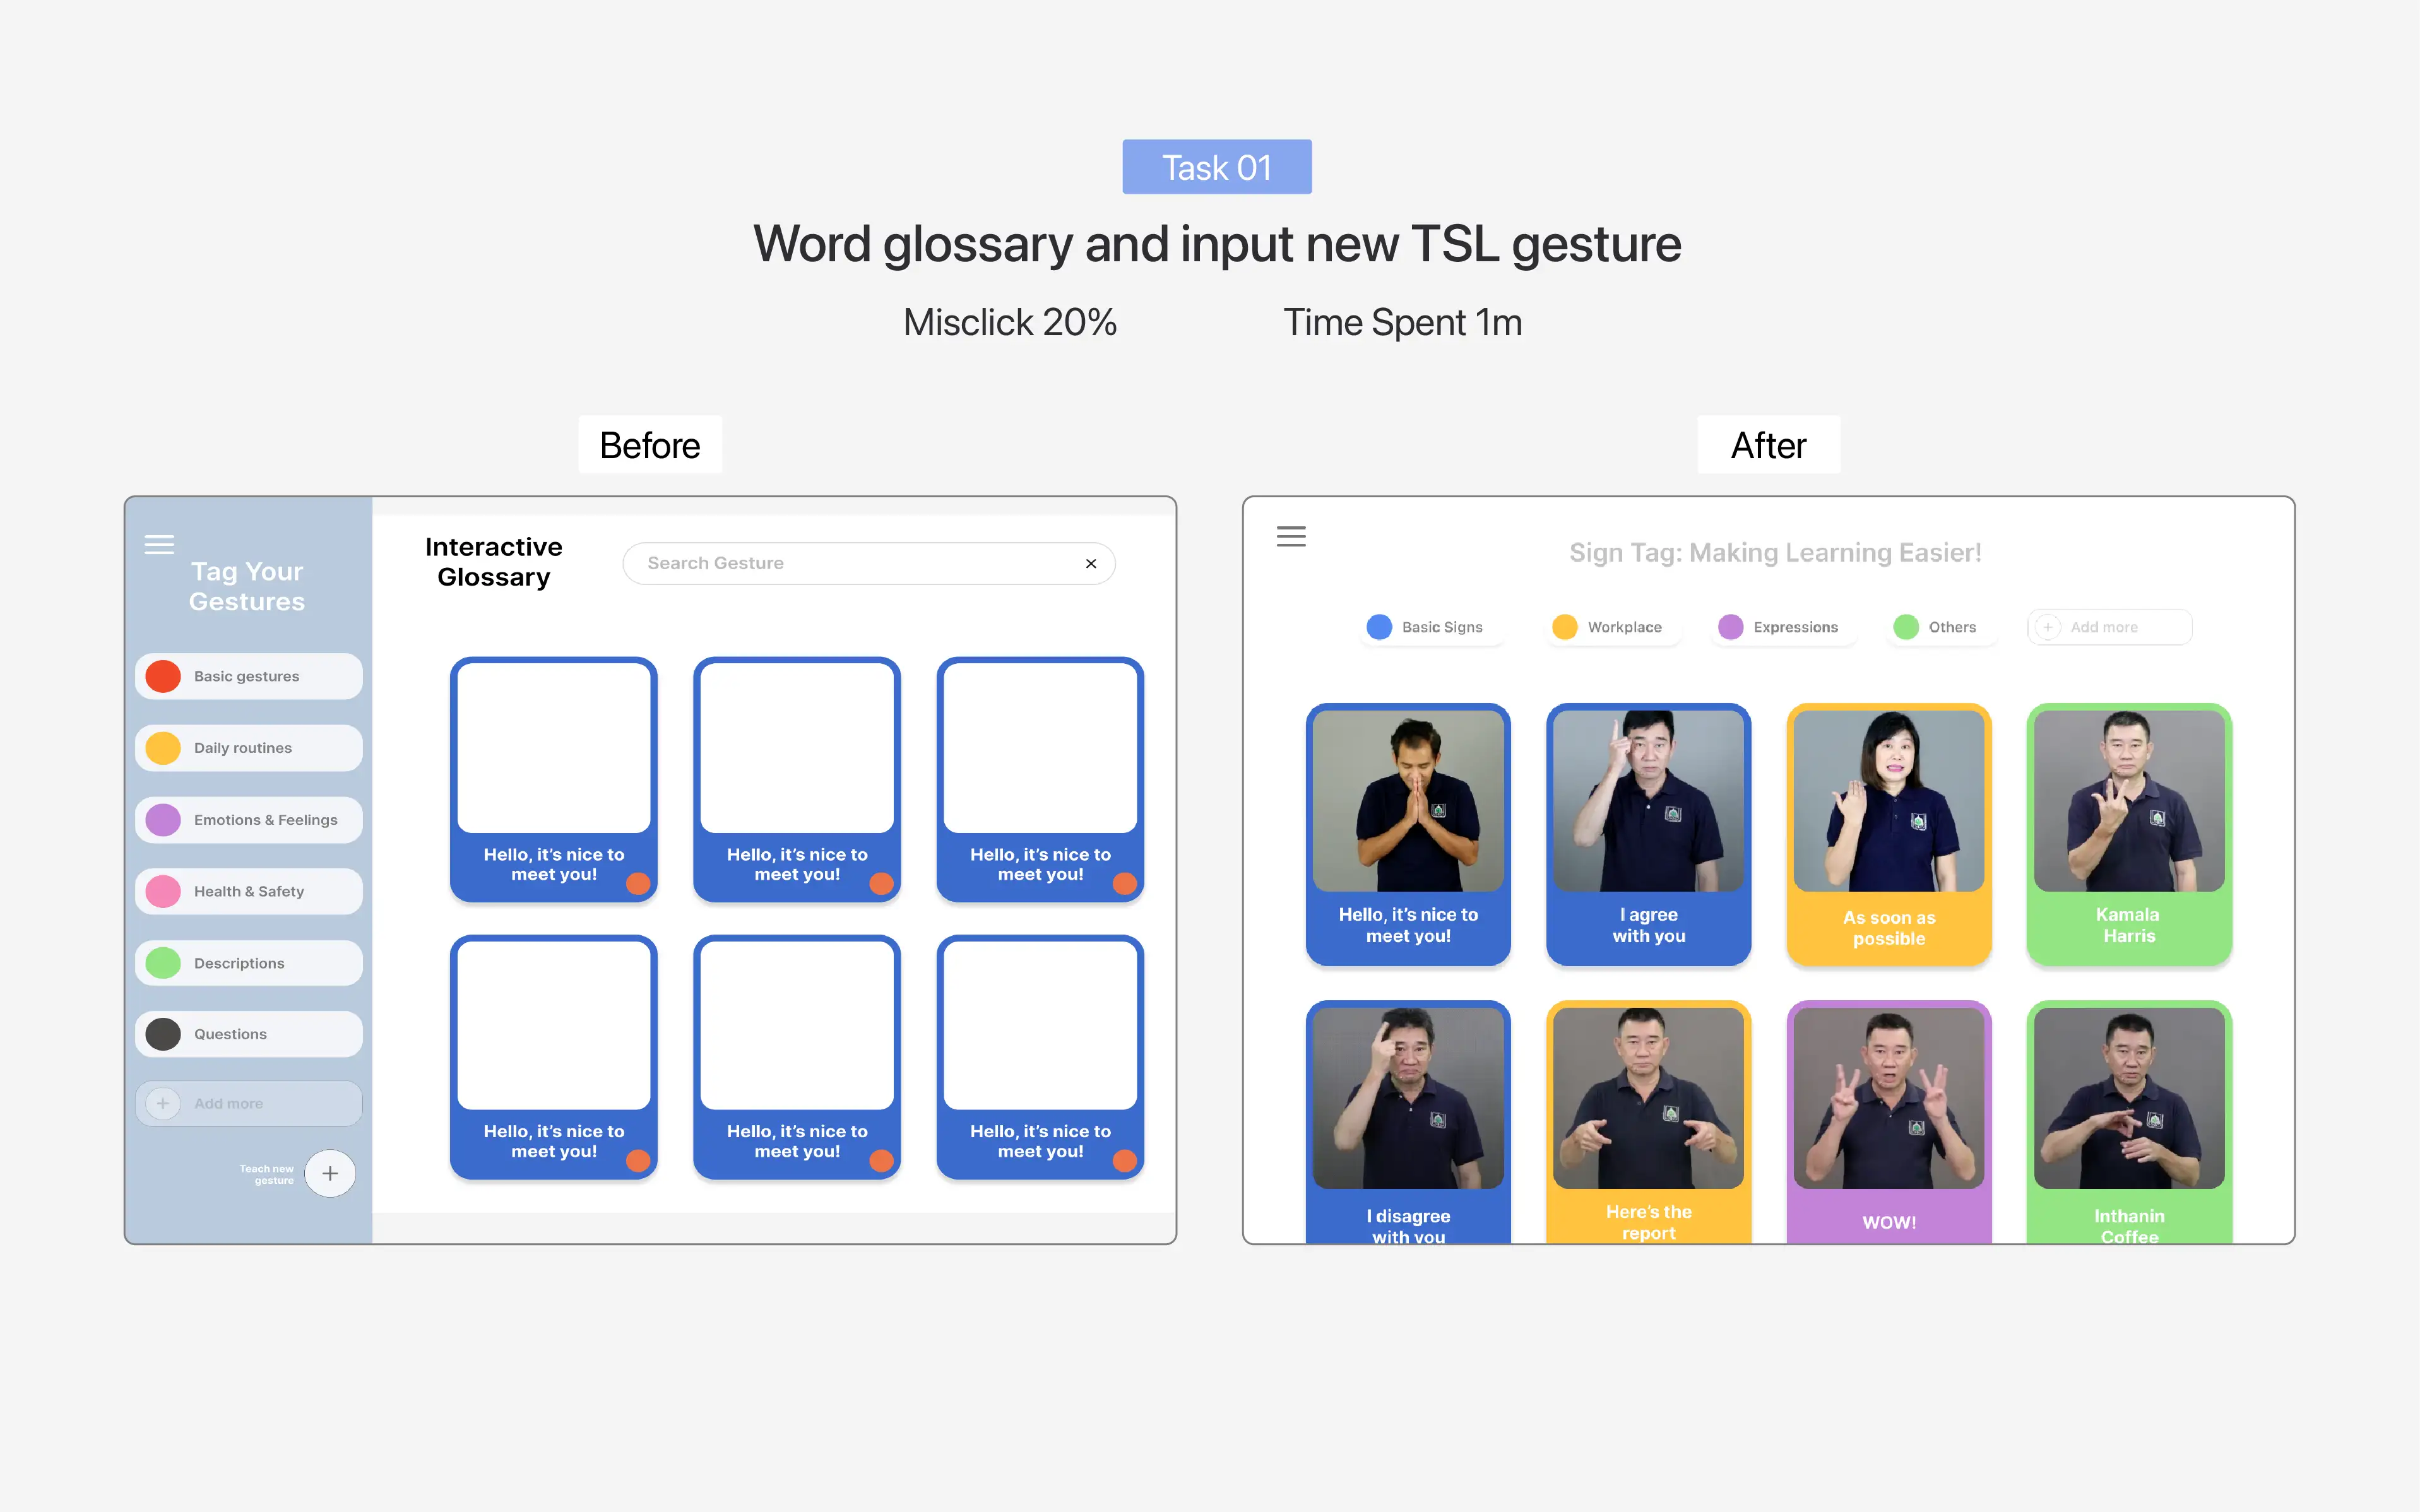Clear the Search Gesture field using the X
Image resolution: width=2420 pixels, height=1512 pixels.
1091,563
